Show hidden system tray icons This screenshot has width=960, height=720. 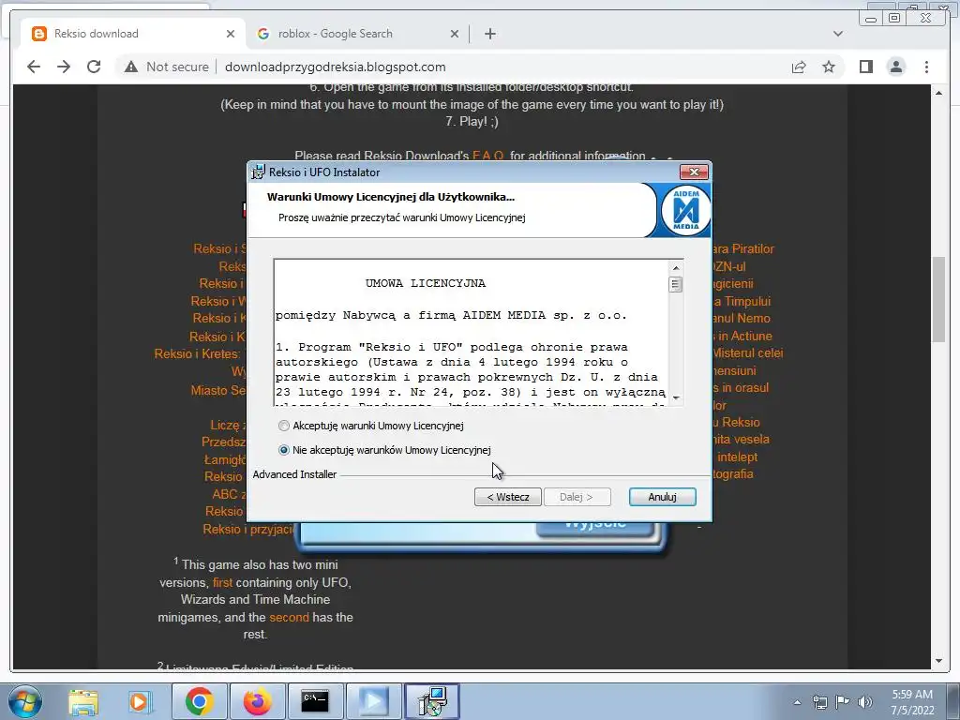(x=797, y=702)
